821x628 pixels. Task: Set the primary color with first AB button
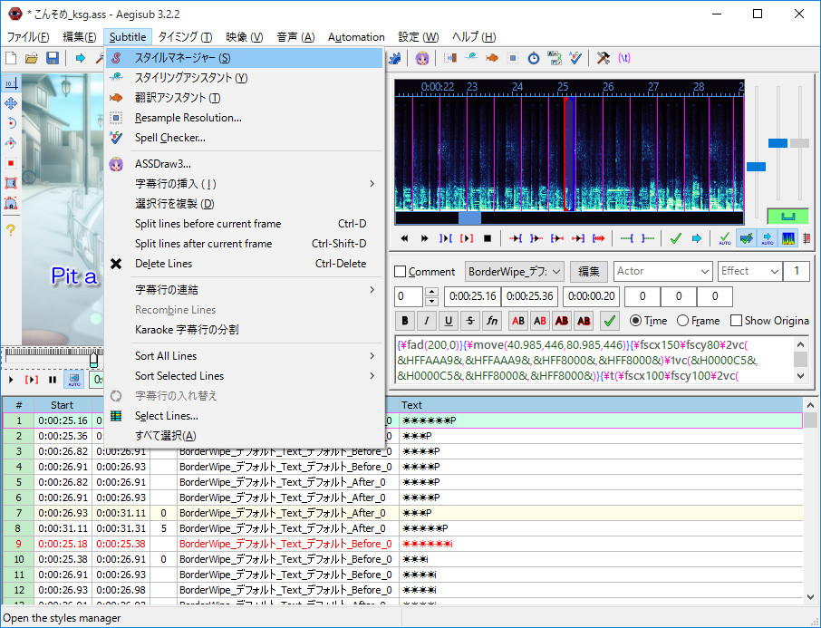point(517,321)
